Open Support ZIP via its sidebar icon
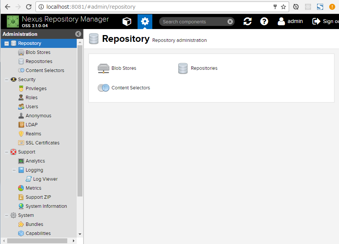 pos(21,197)
